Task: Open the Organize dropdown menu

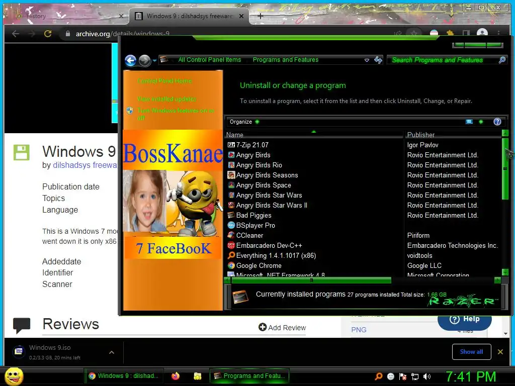Action: pos(244,122)
